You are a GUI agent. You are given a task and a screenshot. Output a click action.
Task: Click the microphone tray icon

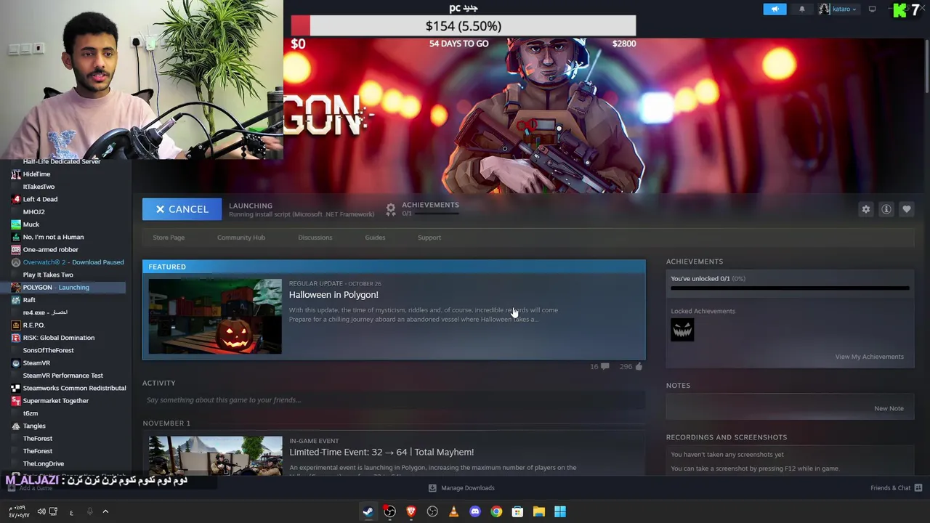pos(89,512)
